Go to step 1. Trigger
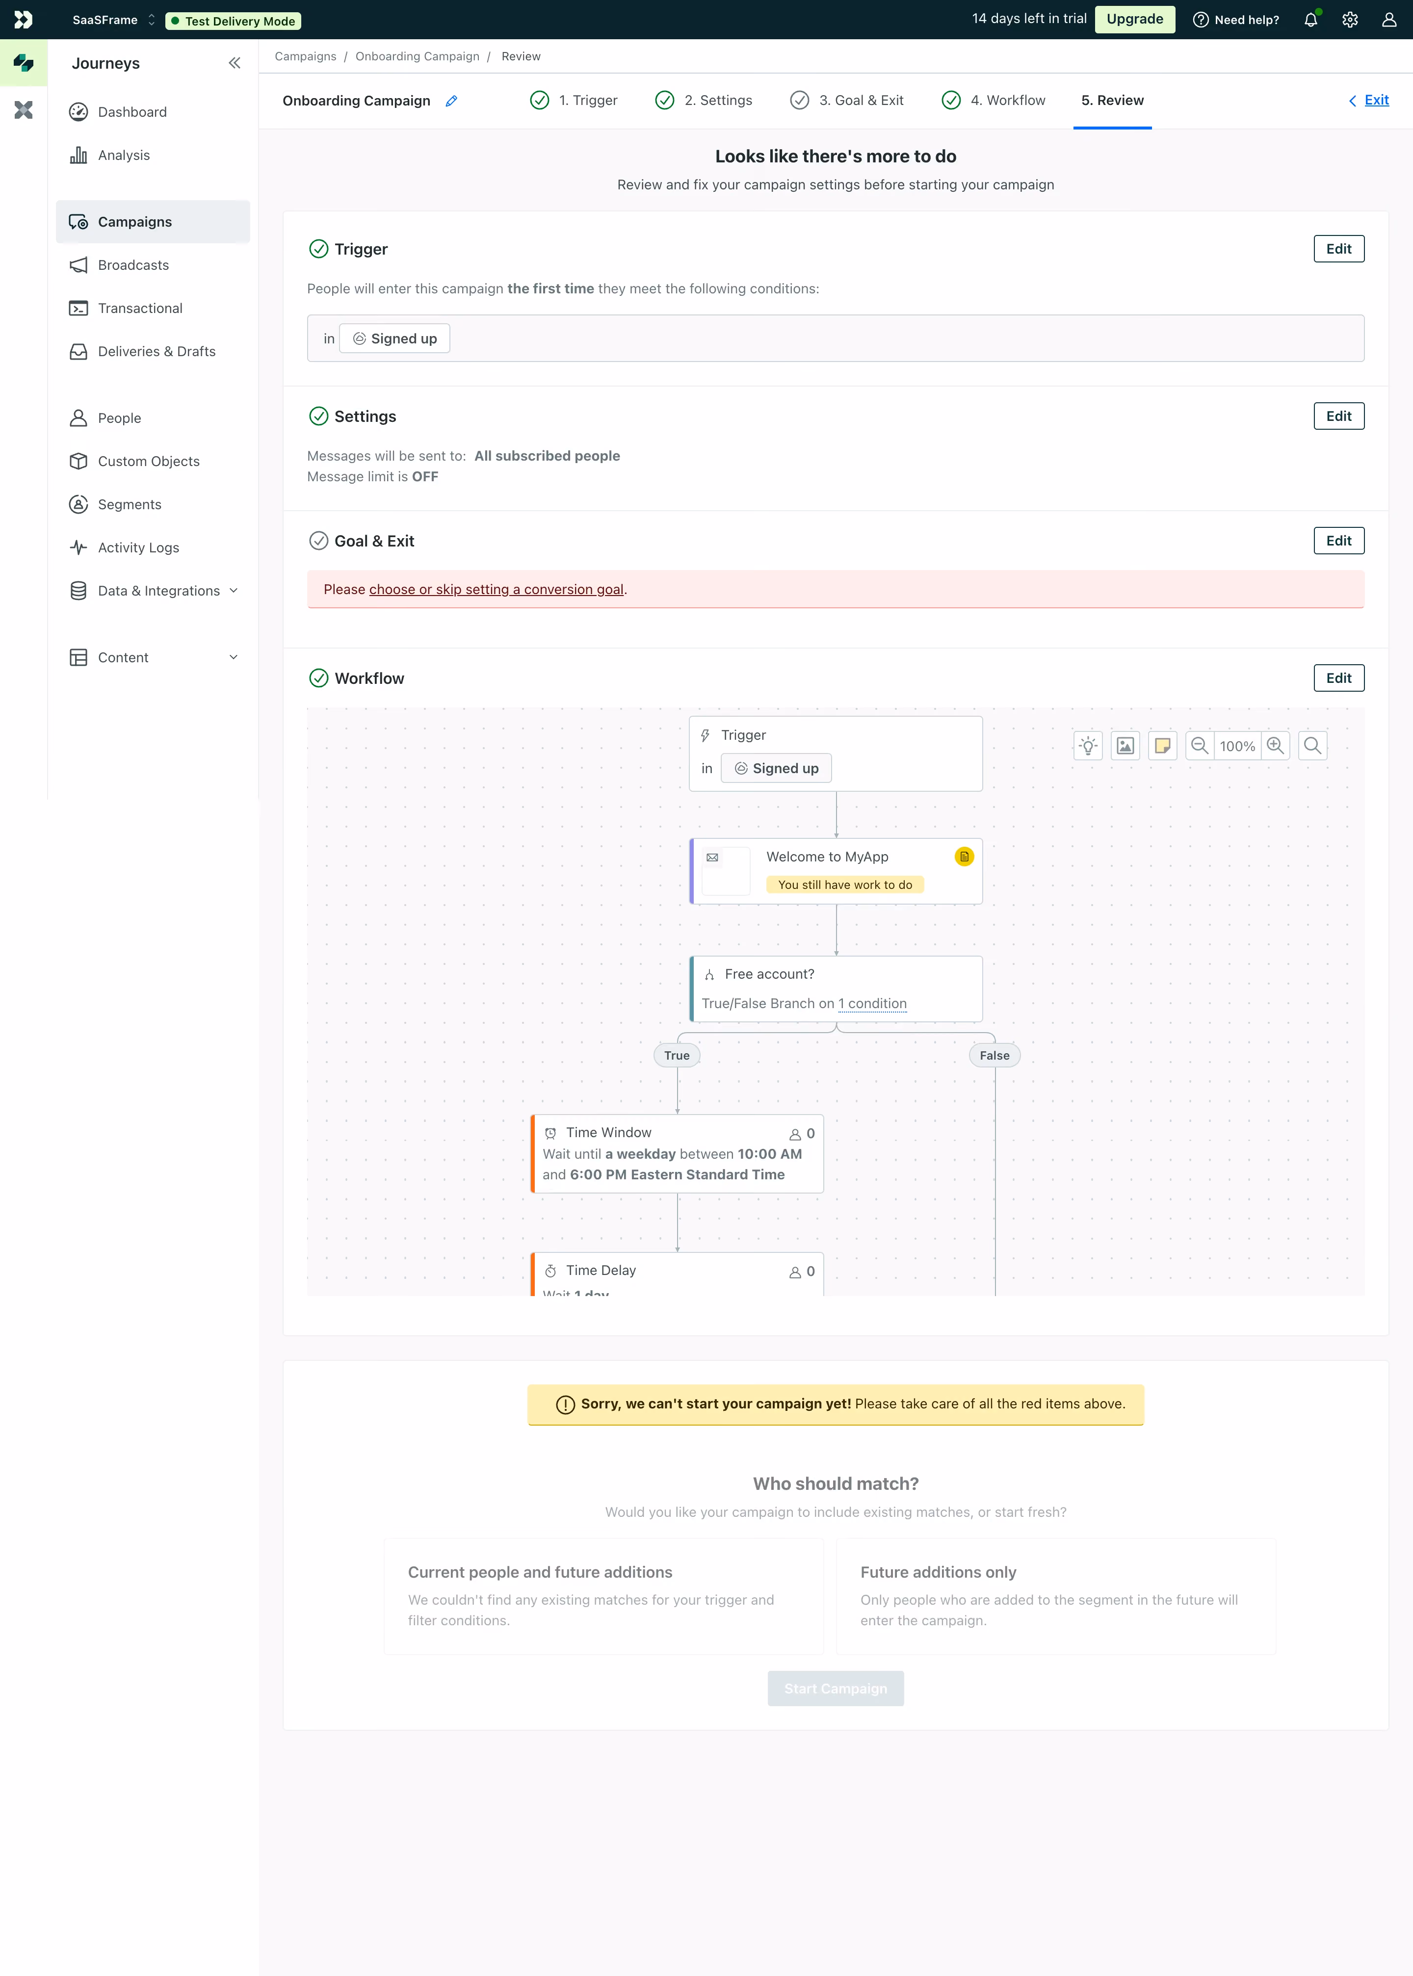Image resolution: width=1413 pixels, height=1976 pixels. click(574, 101)
